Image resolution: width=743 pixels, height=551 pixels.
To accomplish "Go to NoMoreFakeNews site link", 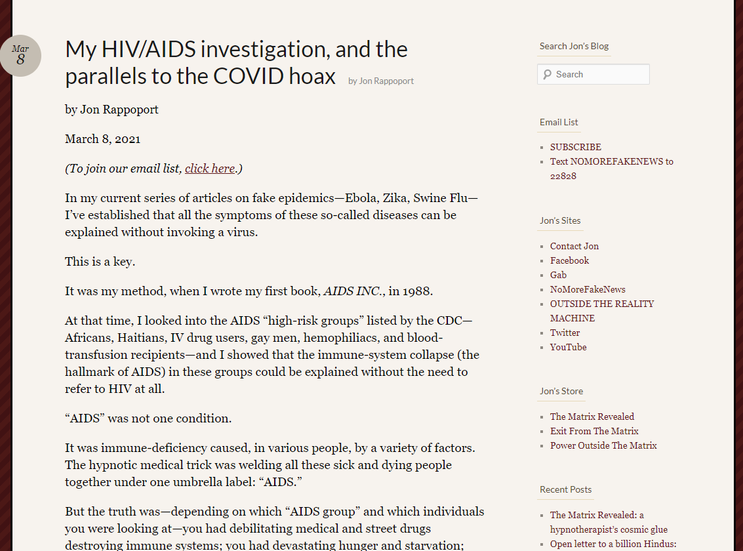I will (588, 289).
